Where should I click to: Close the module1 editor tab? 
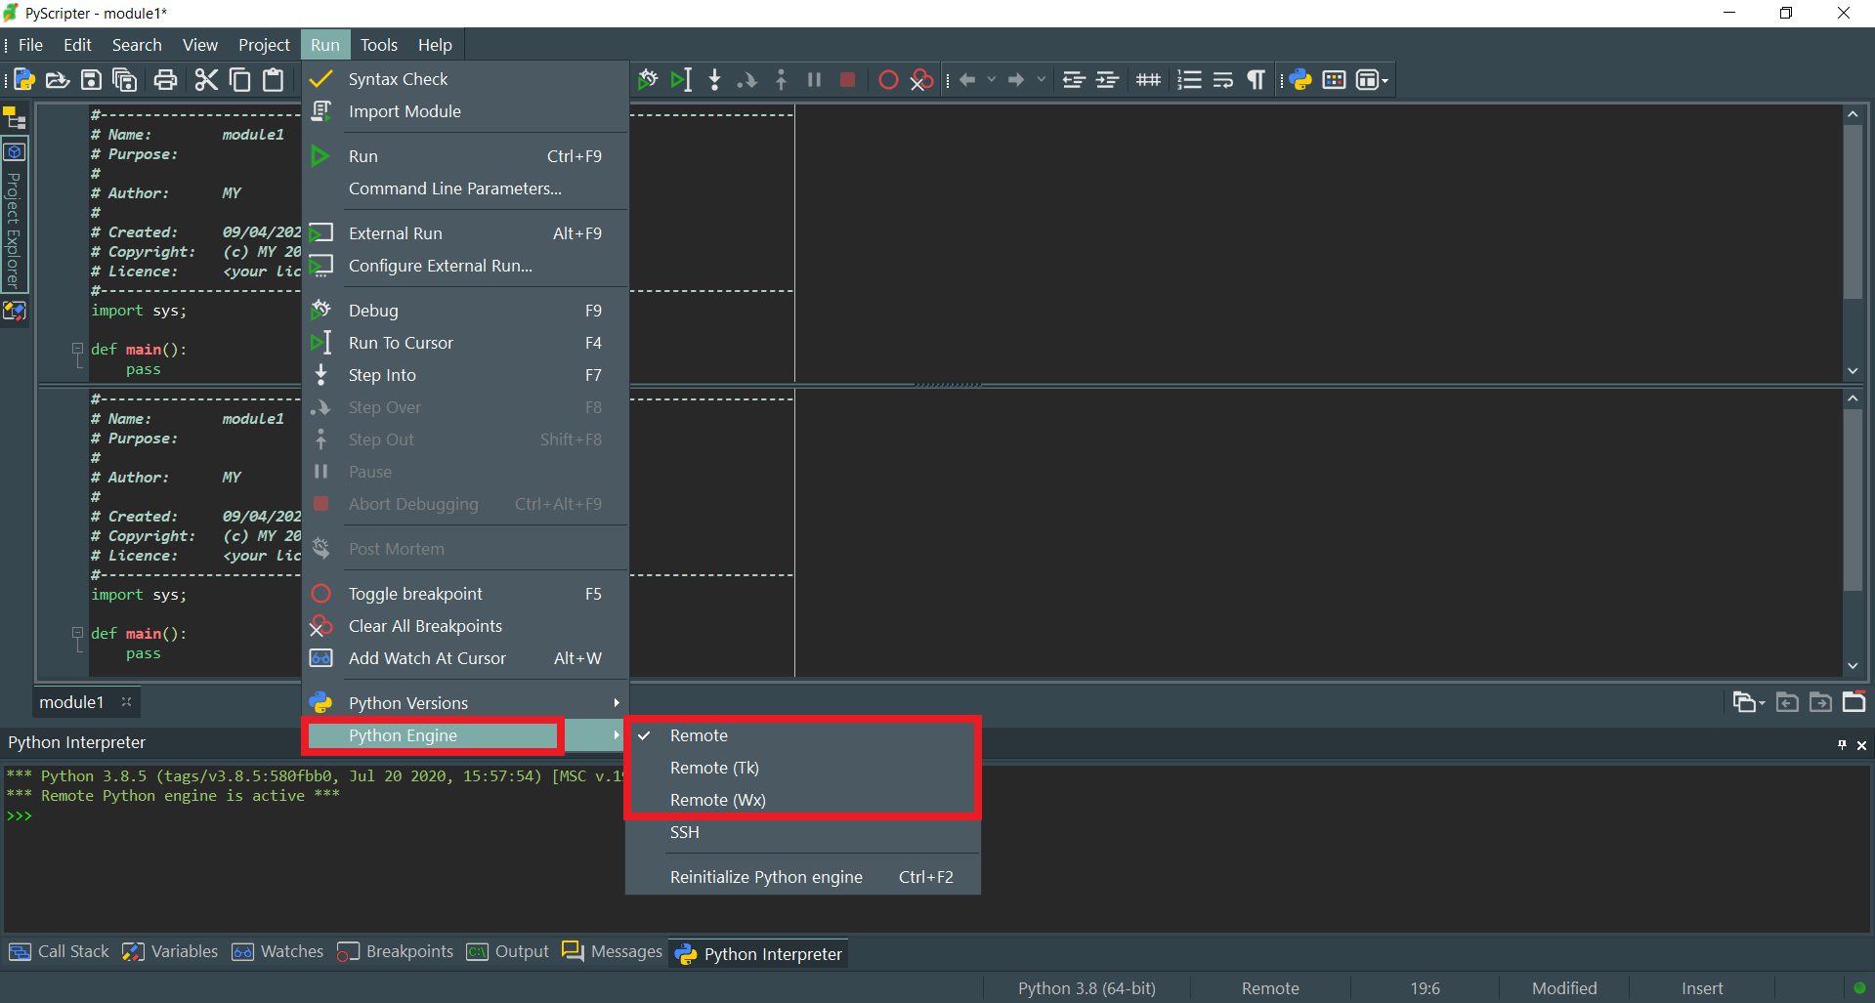[x=125, y=701]
